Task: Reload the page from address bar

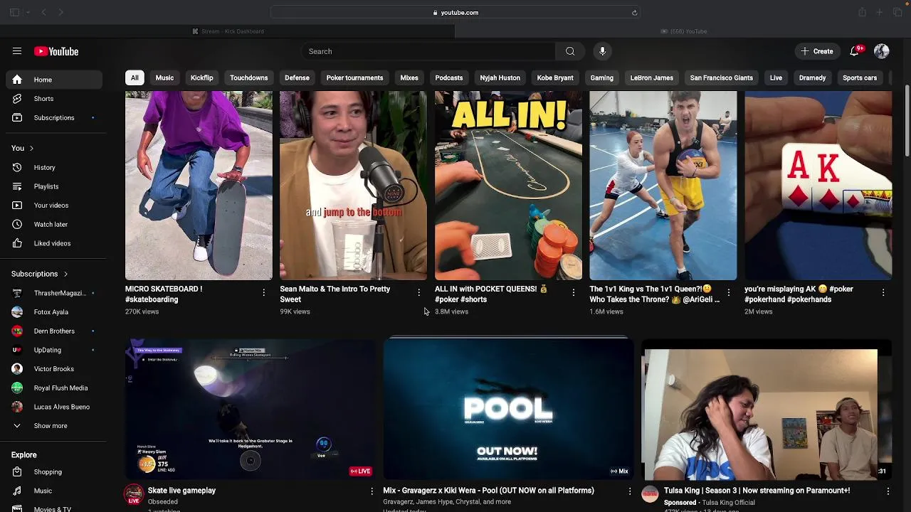Action: [634, 12]
